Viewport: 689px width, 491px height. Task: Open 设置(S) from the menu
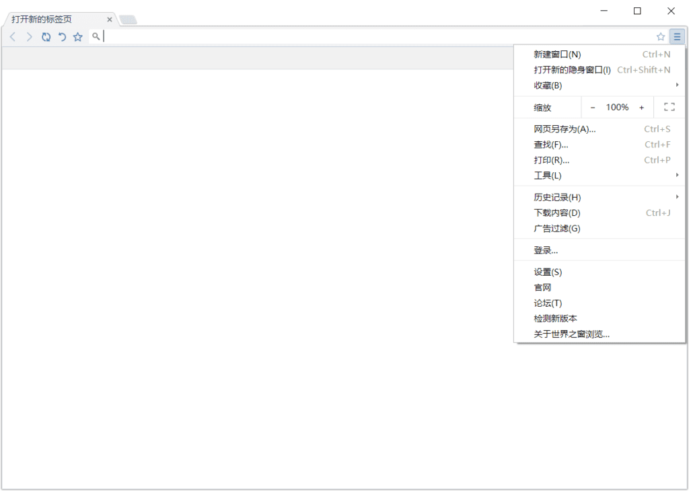600,272
